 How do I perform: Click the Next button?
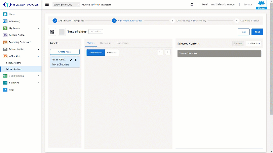pos(257,32)
